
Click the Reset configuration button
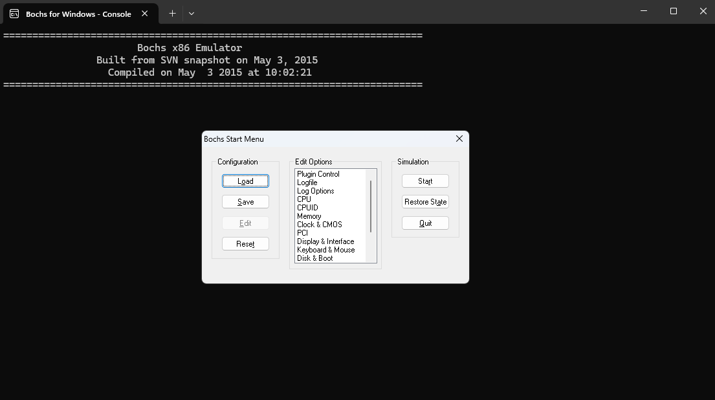coord(245,244)
